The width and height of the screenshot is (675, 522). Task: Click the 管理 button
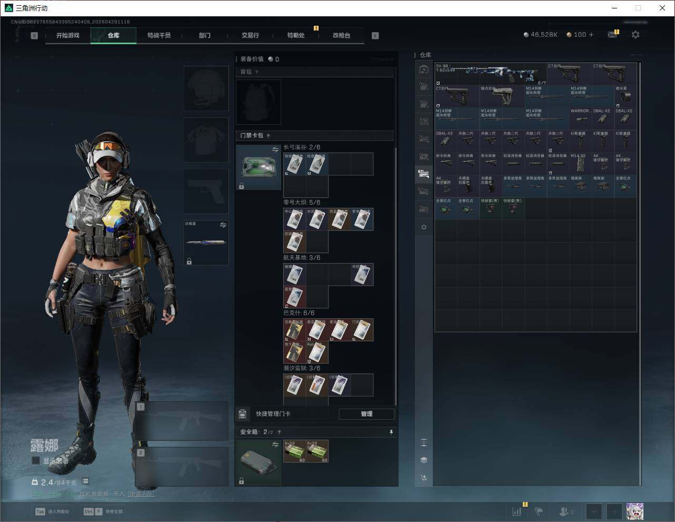(366, 414)
